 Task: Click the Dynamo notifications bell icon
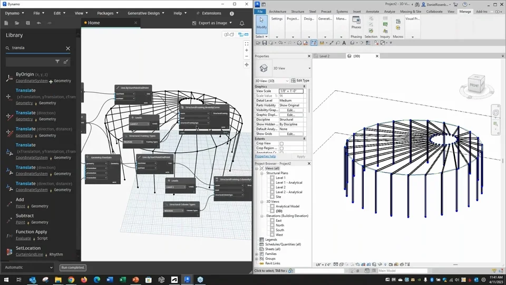tap(242, 23)
